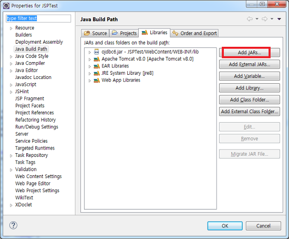The image size is (289, 239).
Task: Click Add External JARs... button
Action: tap(250, 64)
